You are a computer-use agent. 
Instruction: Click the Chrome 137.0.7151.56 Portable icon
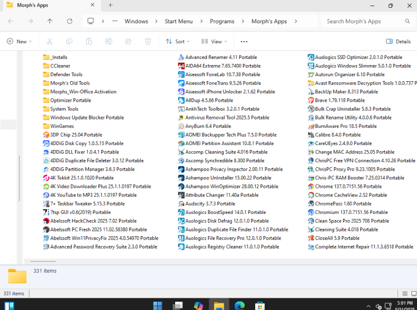[x=311, y=187]
